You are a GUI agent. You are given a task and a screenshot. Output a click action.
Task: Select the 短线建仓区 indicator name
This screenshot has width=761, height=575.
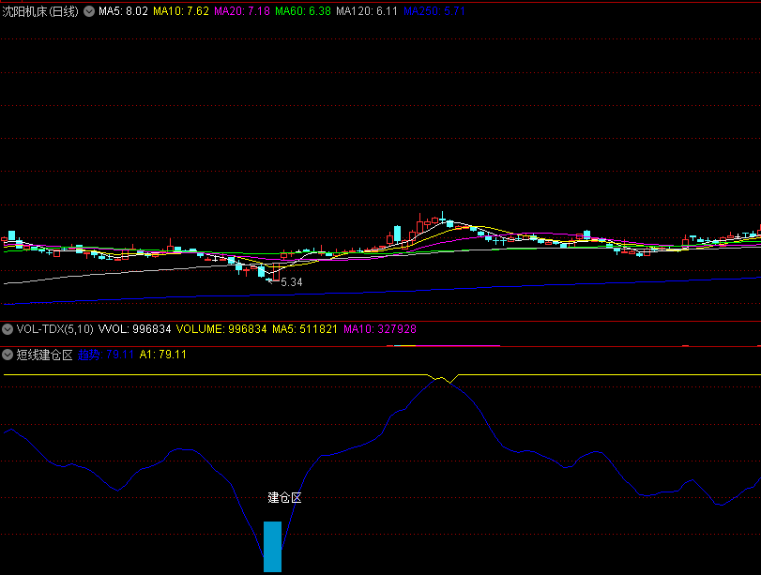click(45, 355)
